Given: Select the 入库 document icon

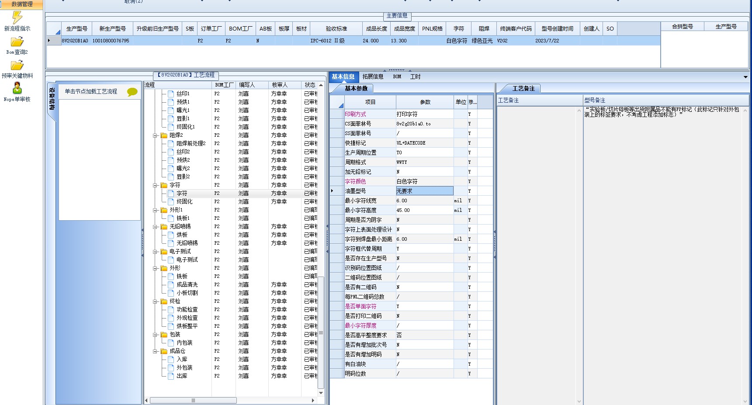Looking at the screenshot, I should pyautogui.click(x=171, y=359).
